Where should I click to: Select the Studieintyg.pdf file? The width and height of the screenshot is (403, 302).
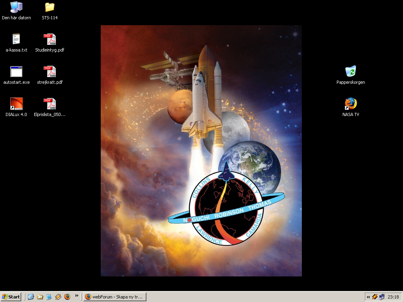50,43
